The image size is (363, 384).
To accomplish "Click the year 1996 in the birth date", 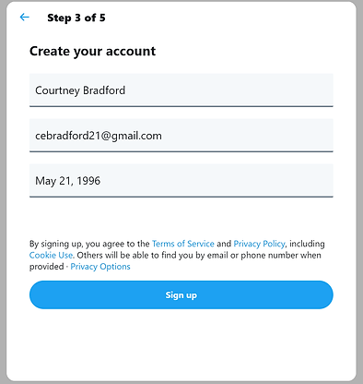I will click(x=88, y=181).
